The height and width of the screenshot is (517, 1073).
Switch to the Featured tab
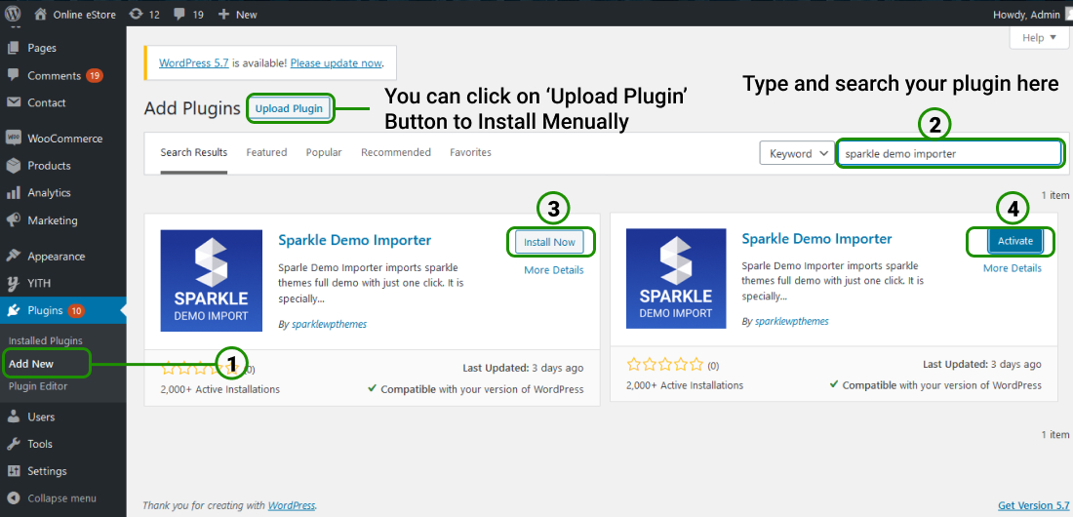(x=266, y=153)
